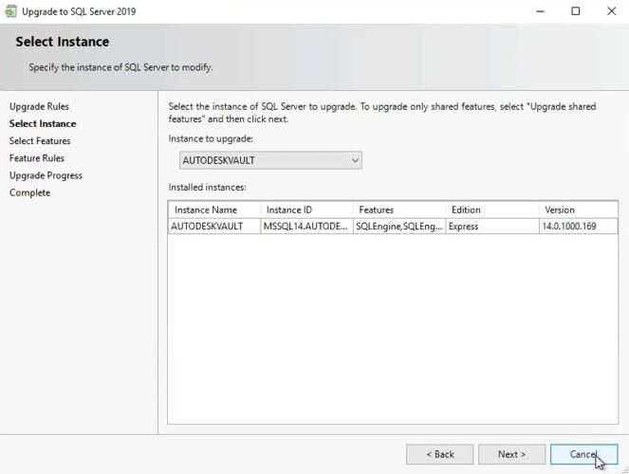Select the Select Instance step in sidebar
This screenshot has height=474, width=629.
43,123
